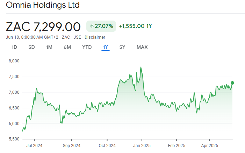Screen dimensions: 245x153
Task: Click the 27.07% change badge
Action: tap(101, 26)
